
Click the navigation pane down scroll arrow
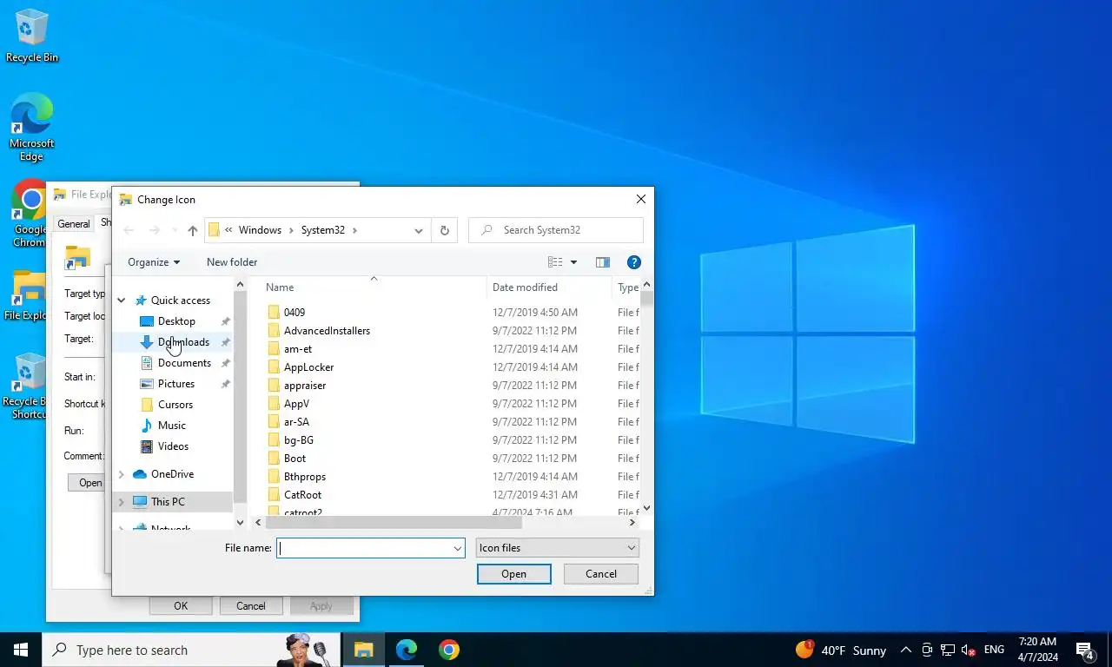click(x=240, y=523)
